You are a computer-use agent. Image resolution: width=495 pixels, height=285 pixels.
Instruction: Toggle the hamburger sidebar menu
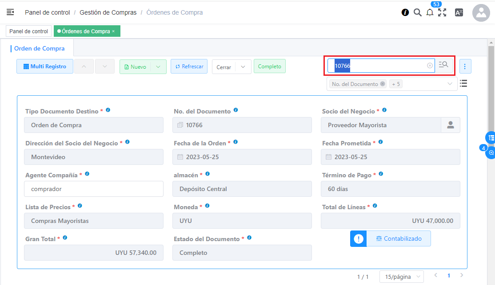10,12
